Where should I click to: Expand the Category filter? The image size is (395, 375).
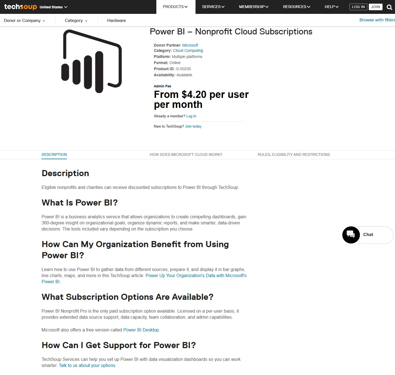point(76,21)
